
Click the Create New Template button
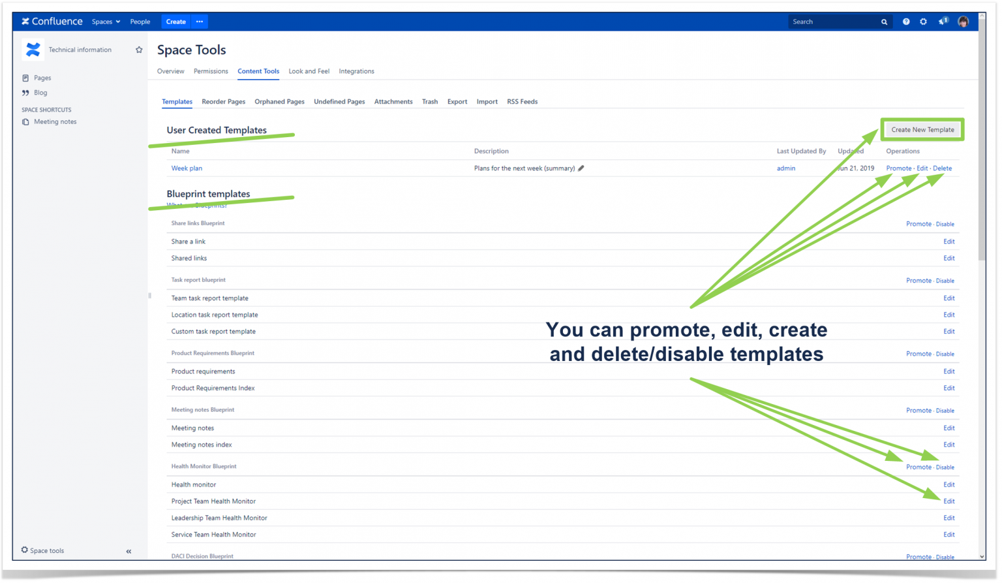(x=922, y=129)
